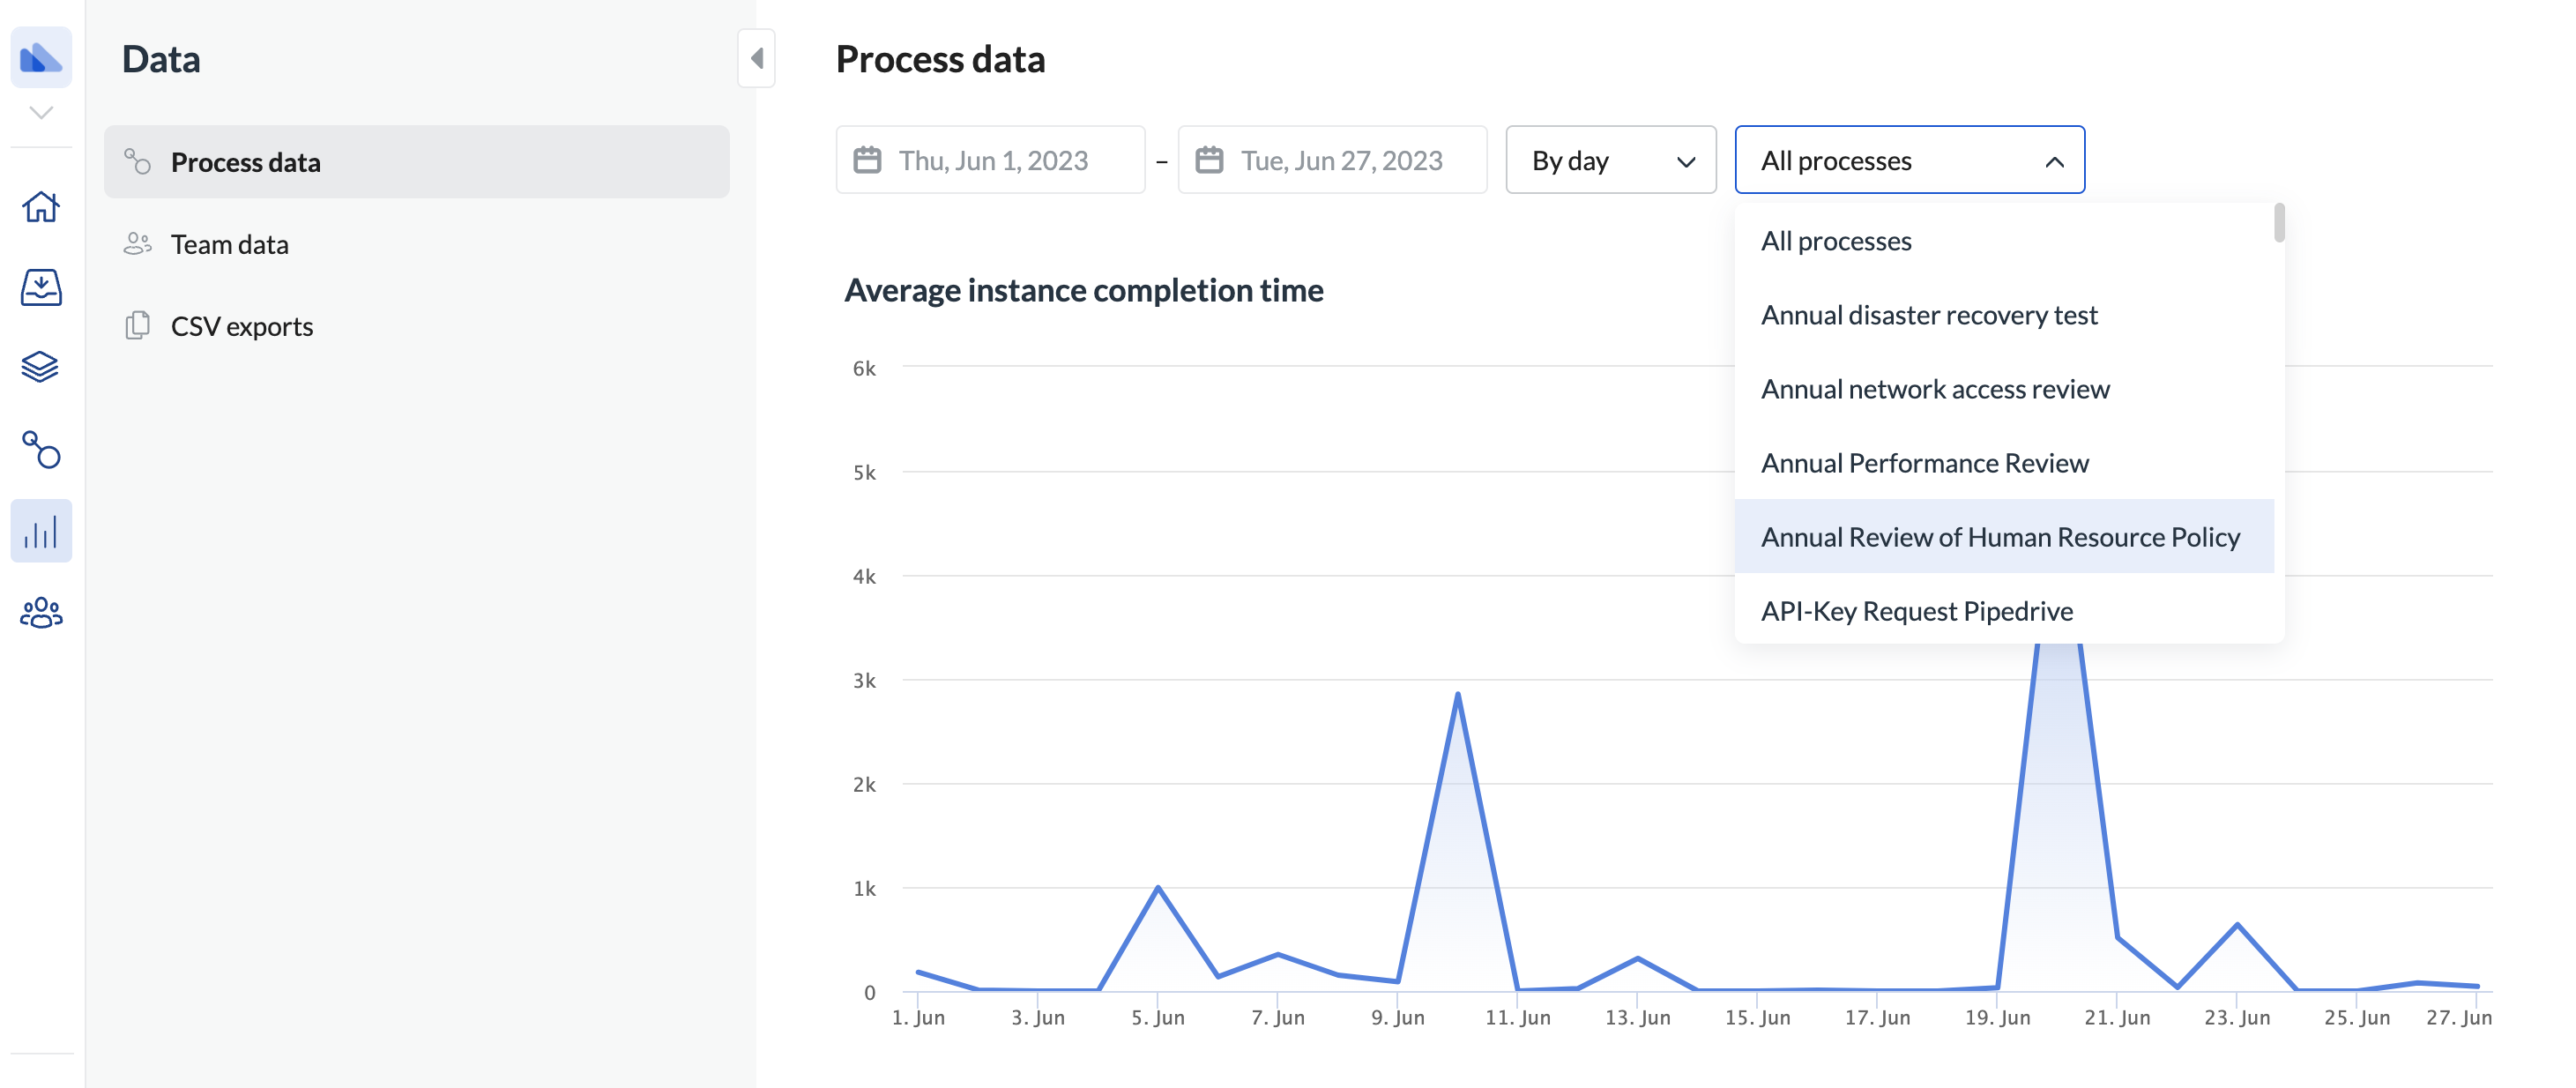Open the layers stack icon

(41, 367)
